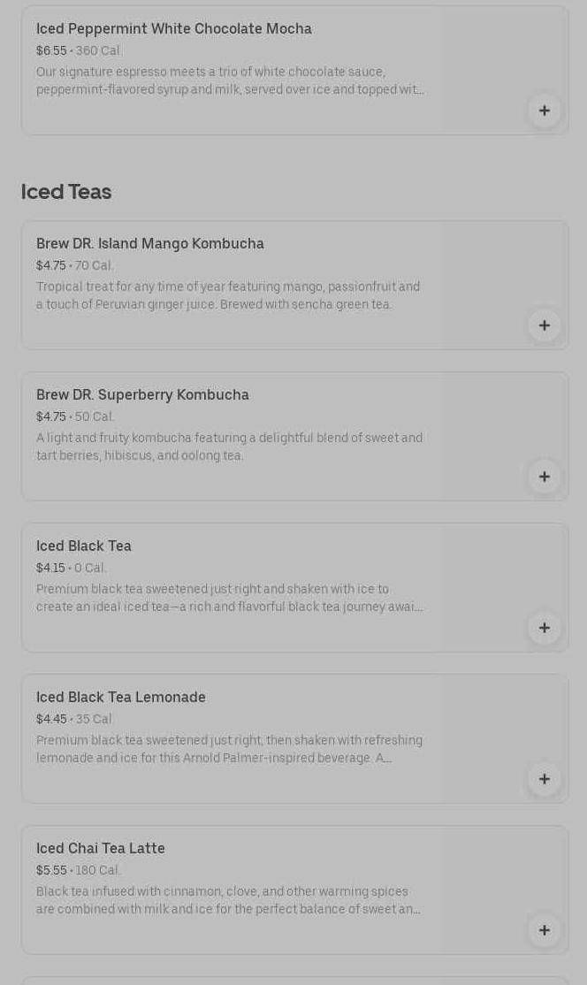This screenshot has height=985, width=587.
Task: Click Superberry Kombucha description about tart berries
Action: coord(229,447)
